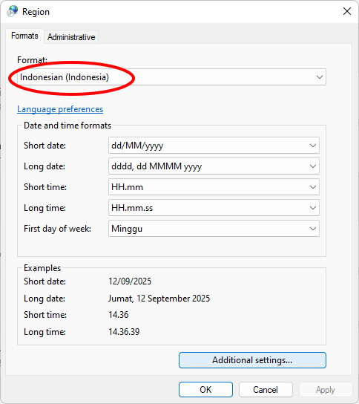Expand the Long date format dropdown

click(214, 166)
